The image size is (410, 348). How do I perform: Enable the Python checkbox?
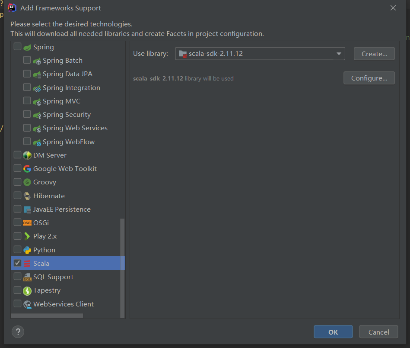[x=18, y=249]
